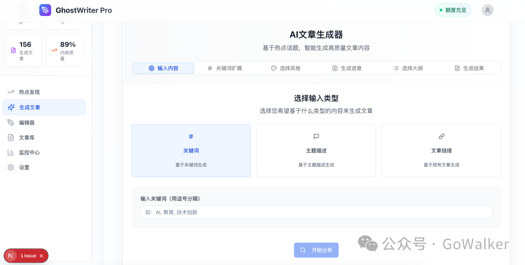This screenshot has width=525, height=265.
Task: Click the 基于现有文章生成 description text
Action: click(441, 165)
